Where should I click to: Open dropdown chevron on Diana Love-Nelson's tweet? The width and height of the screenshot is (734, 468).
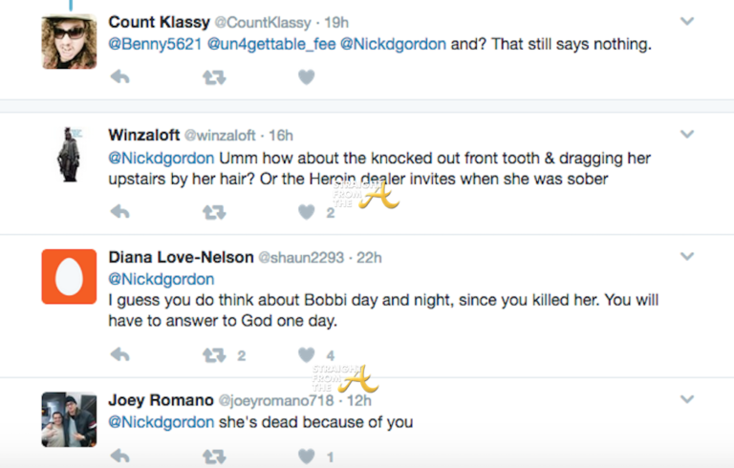point(686,256)
